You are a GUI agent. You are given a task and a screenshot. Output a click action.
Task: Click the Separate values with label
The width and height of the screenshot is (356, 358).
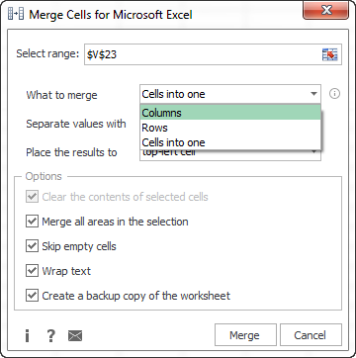pyautogui.click(x=76, y=124)
